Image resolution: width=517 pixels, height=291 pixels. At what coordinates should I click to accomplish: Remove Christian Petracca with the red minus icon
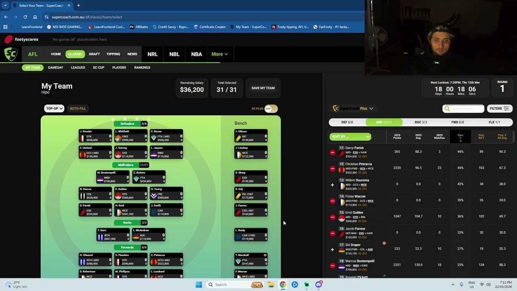(x=332, y=169)
